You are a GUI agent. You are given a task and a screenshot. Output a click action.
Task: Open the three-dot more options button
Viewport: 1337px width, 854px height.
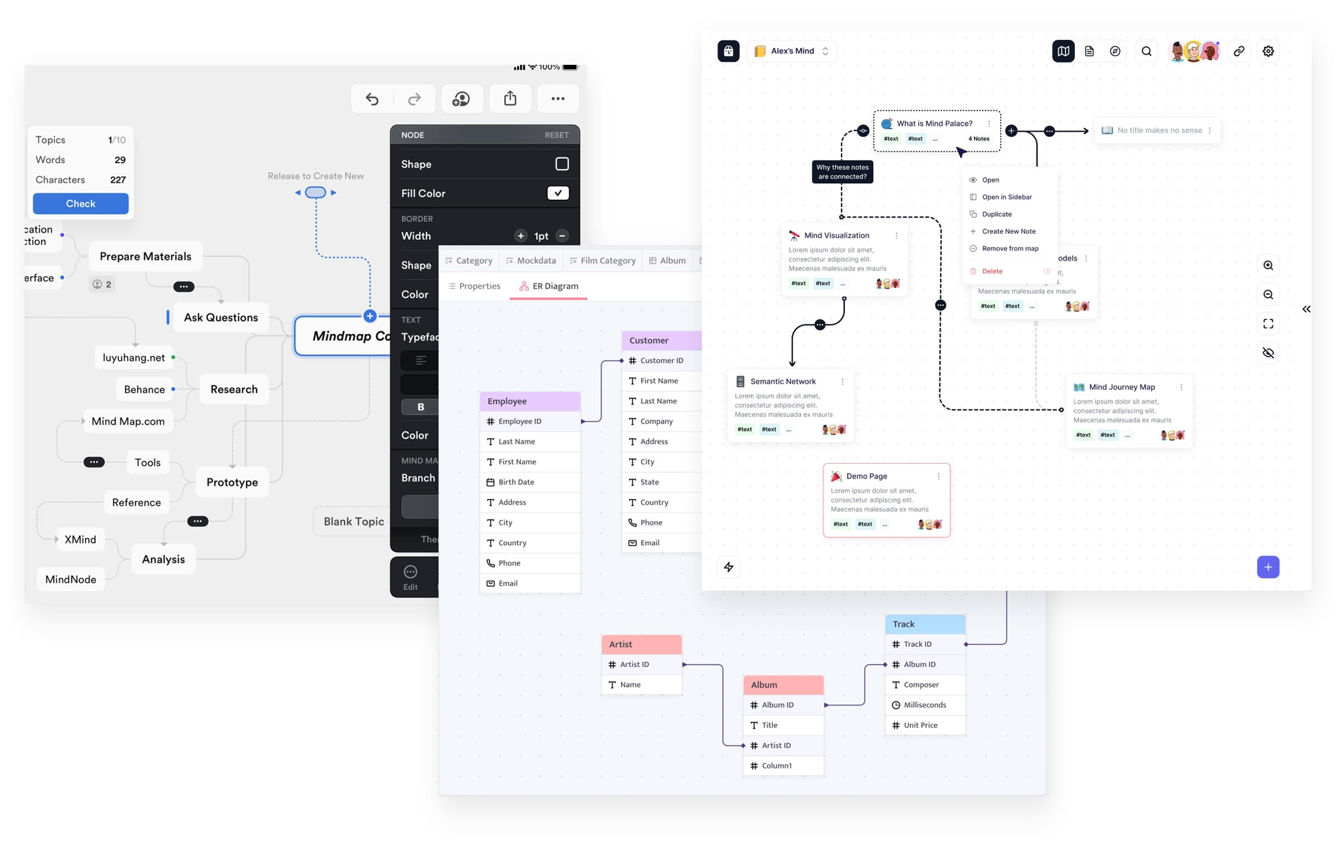coord(558,99)
